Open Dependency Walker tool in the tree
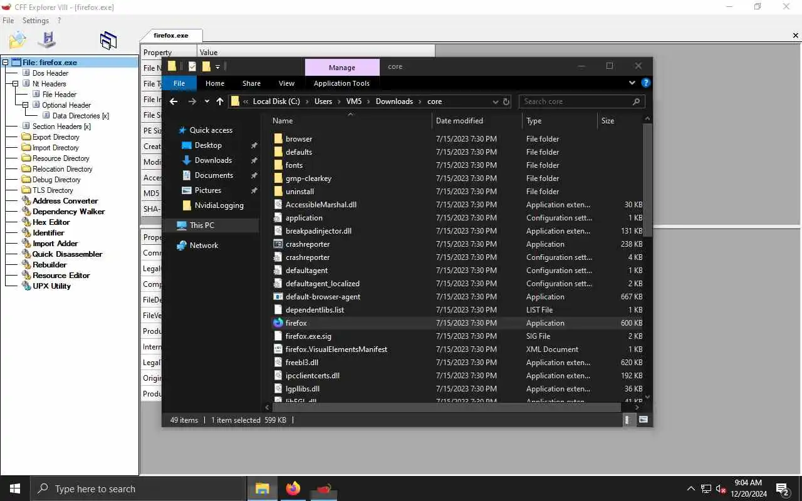Image resolution: width=802 pixels, height=501 pixels. tap(69, 212)
